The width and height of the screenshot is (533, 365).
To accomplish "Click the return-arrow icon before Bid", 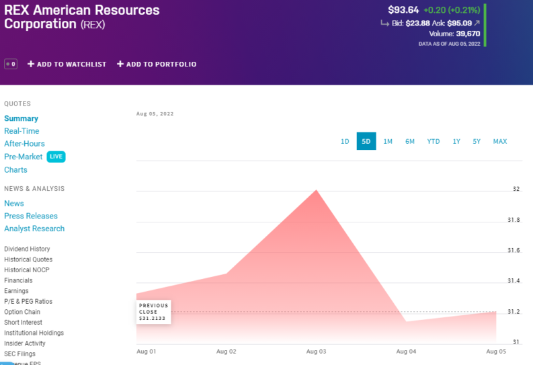I will pyautogui.click(x=384, y=23).
